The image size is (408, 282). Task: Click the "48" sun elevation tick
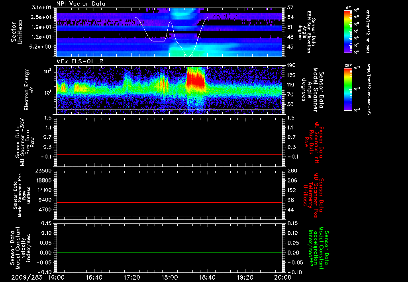tap(290, 37)
